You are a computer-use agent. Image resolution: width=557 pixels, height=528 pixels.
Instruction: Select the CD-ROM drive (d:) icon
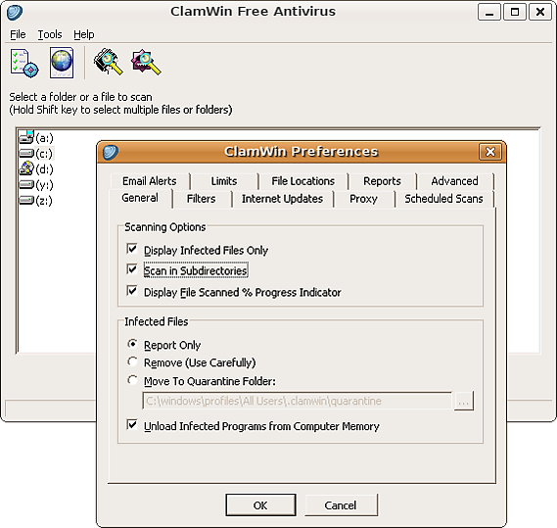(x=26, y=168)
